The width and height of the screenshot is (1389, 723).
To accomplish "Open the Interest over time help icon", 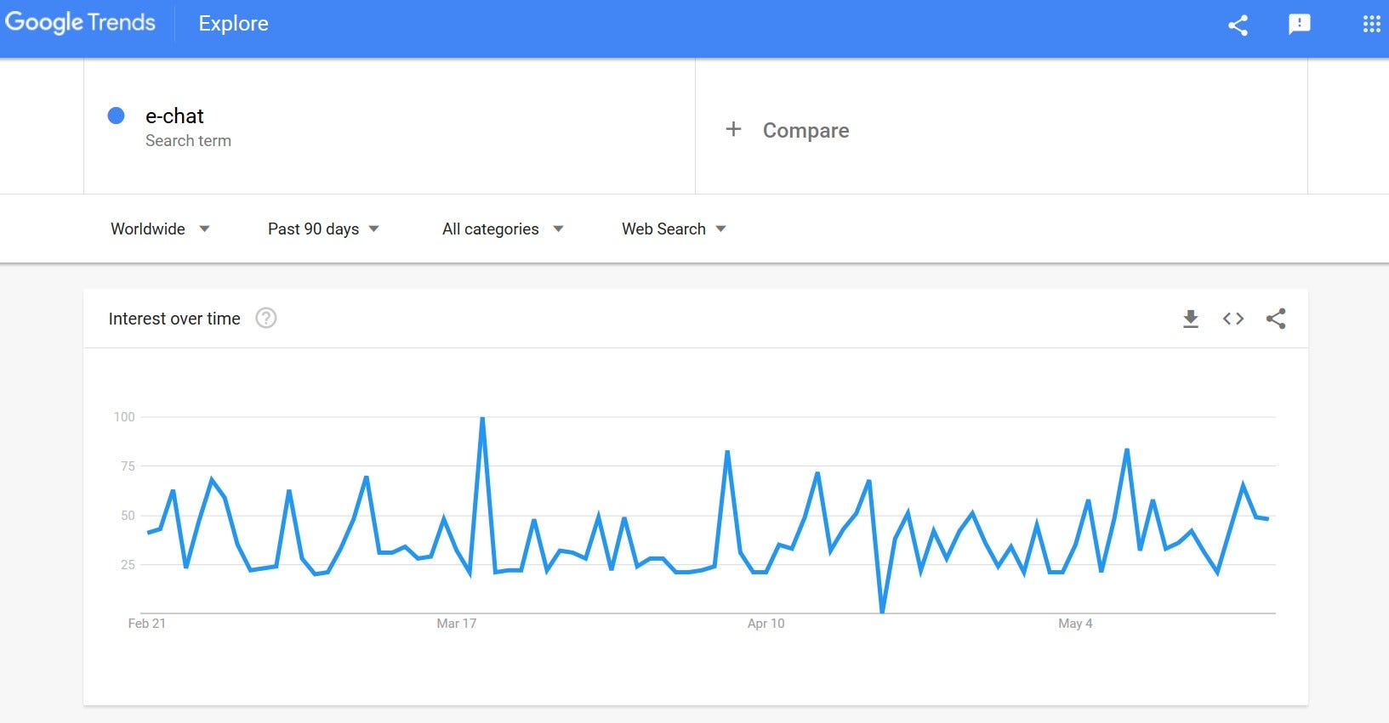I will click(266, 318).
